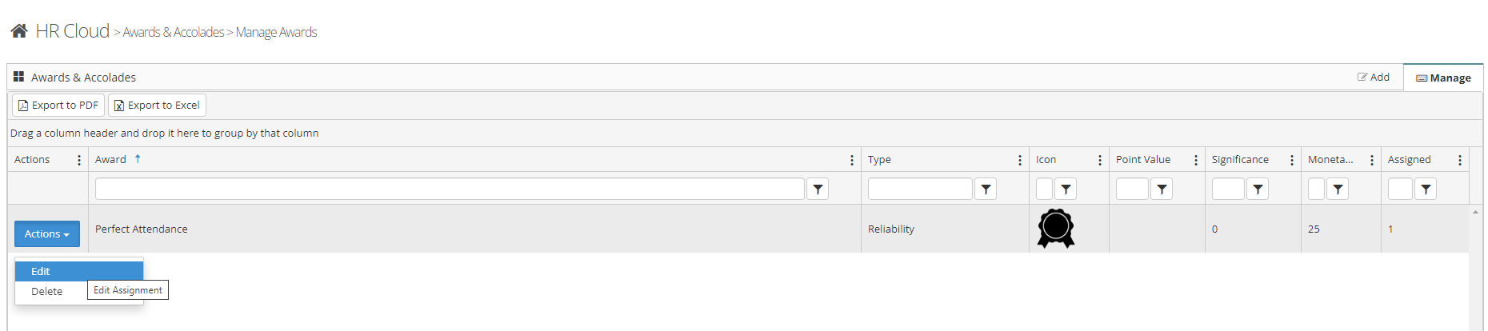Image resolution: width=1488 pixels, height=331 pixels.
Task: Click the filter icon for Point Value column
Action: (x=1162, y=189)
